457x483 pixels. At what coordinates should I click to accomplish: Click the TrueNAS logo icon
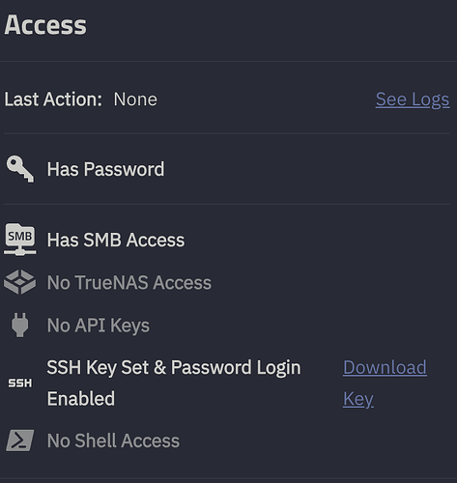point(20,282)
